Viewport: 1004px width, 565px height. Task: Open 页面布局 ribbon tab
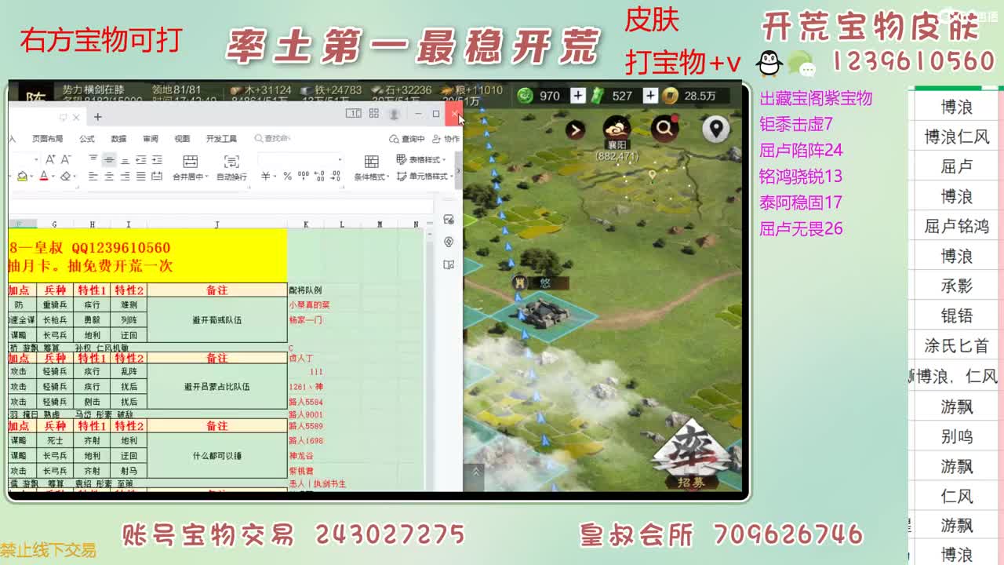point(47,139)
